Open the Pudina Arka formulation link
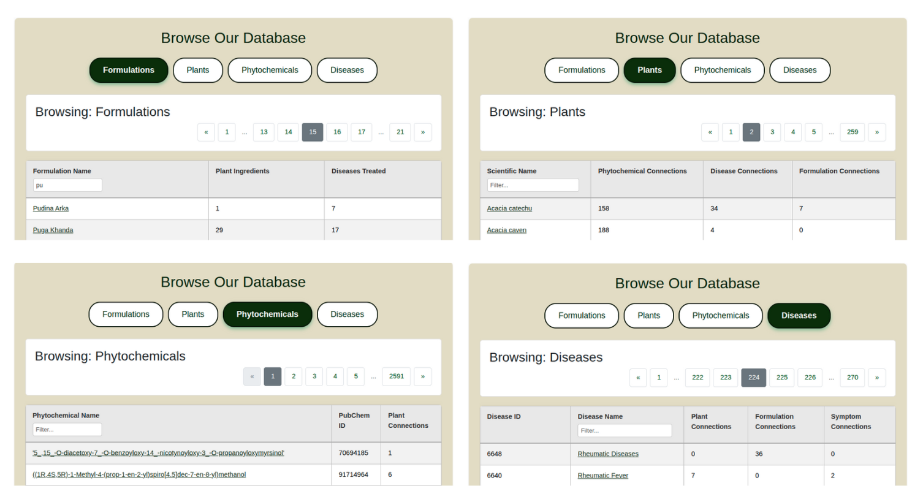Viewport: 923px width, 499px height. [51, 208]
